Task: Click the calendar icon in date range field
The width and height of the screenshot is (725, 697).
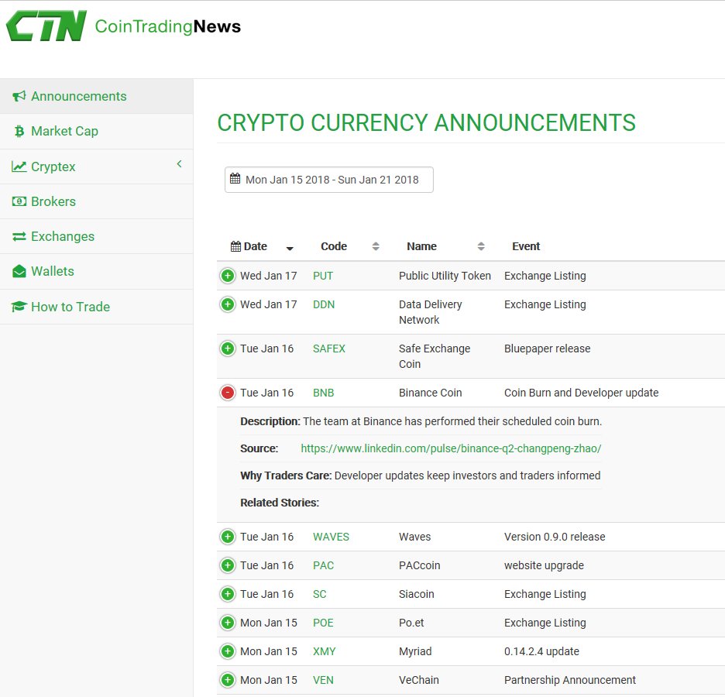Action: click(235, 178)
